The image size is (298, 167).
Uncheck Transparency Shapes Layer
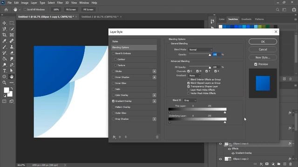pos(189,87)
